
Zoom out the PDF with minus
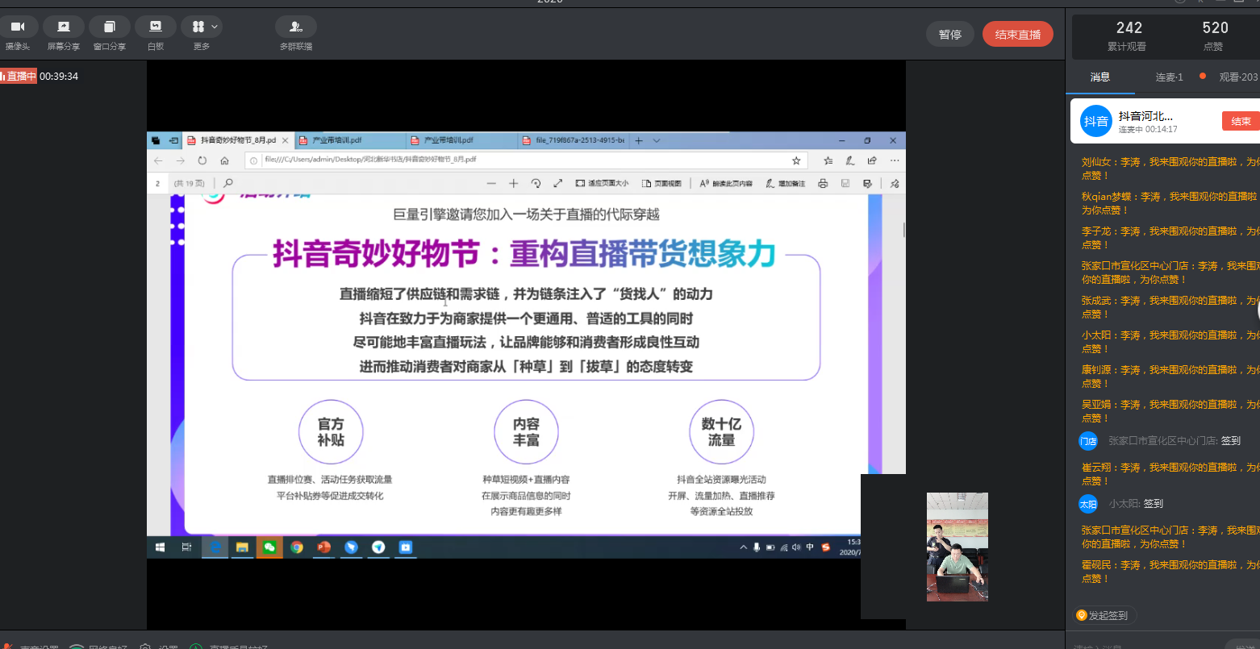[x=491, y=184]
